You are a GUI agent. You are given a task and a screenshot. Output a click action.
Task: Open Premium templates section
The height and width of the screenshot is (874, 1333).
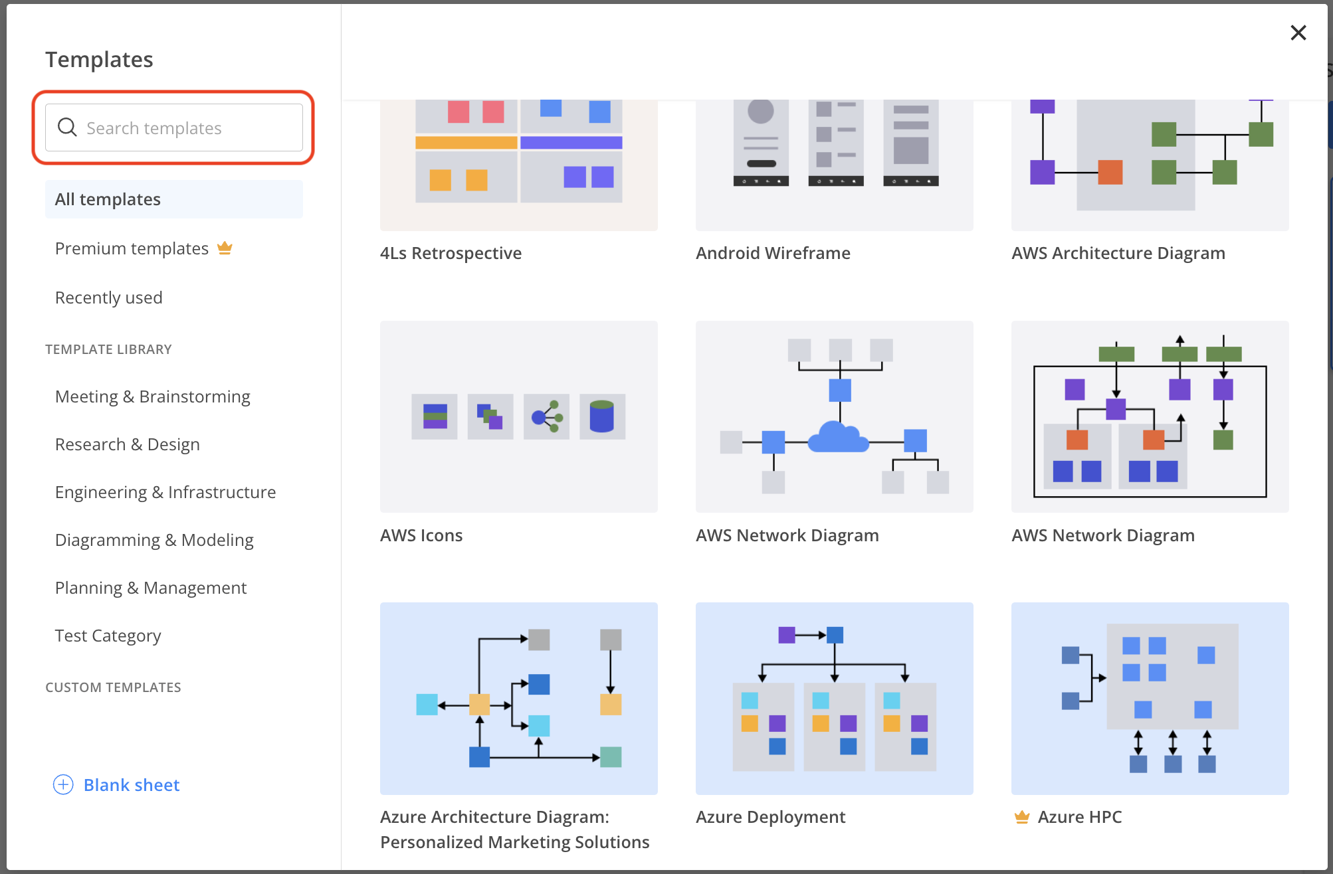click(132, 248)
